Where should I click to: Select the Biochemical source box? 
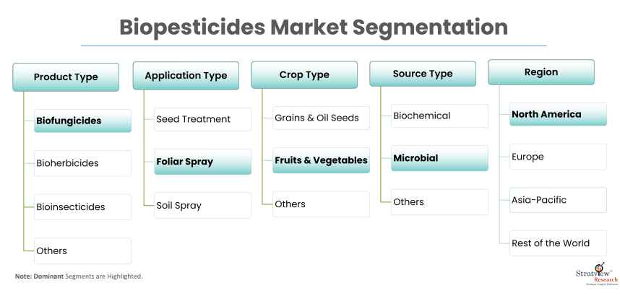point(439,116)
